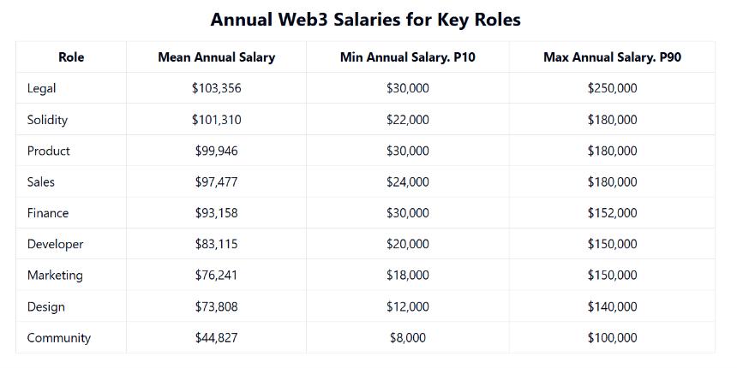Select the Design role cell
737x368 pixels.
45,306
